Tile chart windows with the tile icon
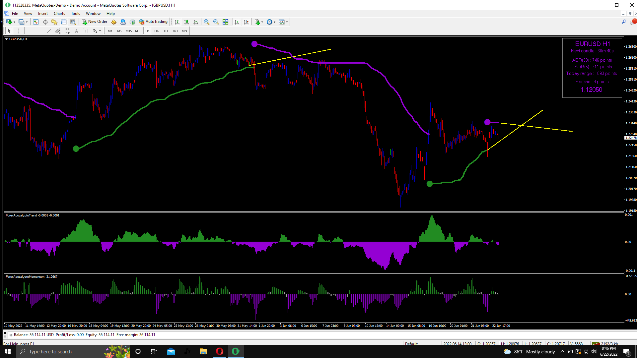The height and width of the screenshot is (358, 637). (x=225, y=22)
